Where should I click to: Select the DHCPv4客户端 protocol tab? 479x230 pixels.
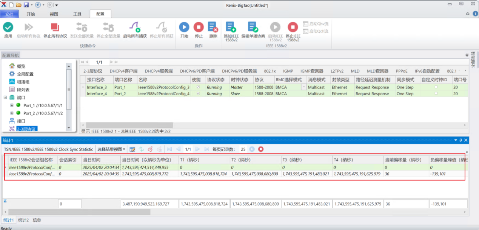[123, 71]
